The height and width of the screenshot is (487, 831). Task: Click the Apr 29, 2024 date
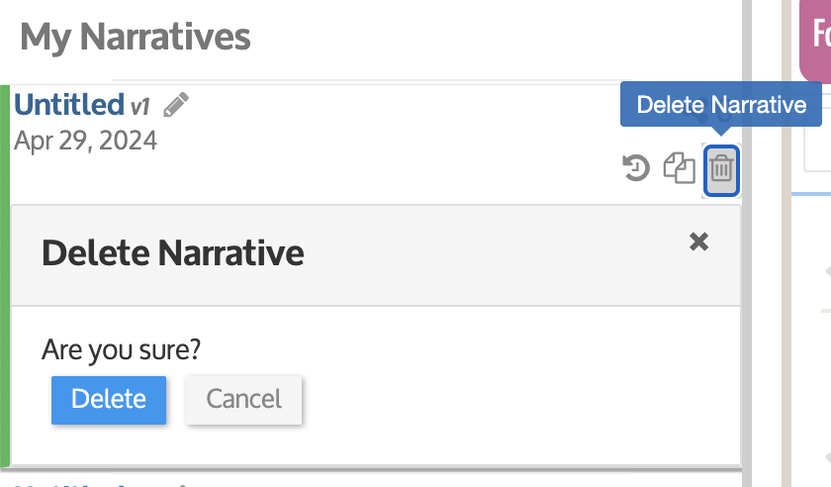pyautogui.click(x=85, y=140)
